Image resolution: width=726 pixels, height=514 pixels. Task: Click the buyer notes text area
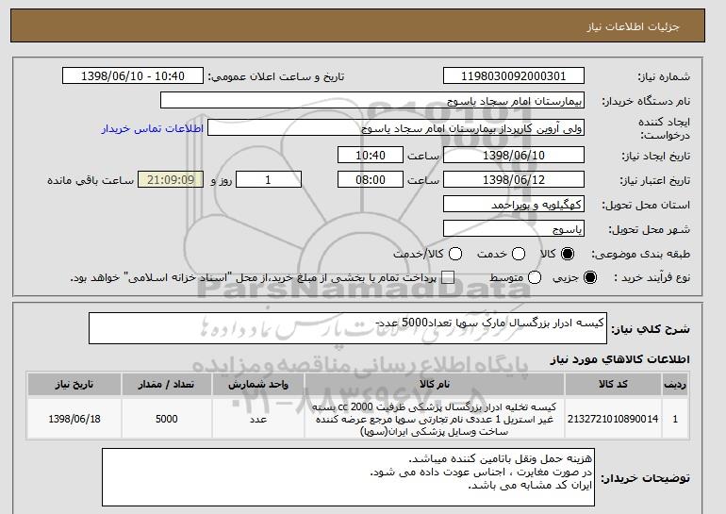pos(348,477)
